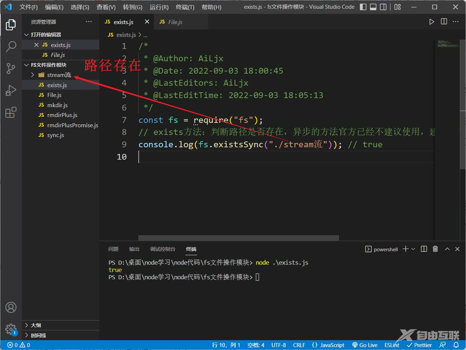The width and height of the screenshot is (466, 350).
Task: Select File.js in open editors list
Action: tap(60, 55)
